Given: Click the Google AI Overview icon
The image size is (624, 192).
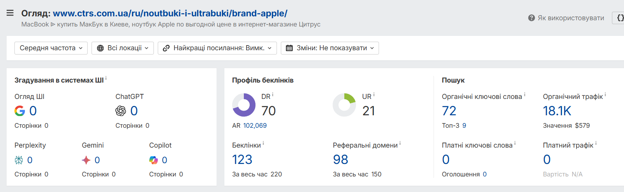Looking at the screenshot, I should [x=19, y=111].
